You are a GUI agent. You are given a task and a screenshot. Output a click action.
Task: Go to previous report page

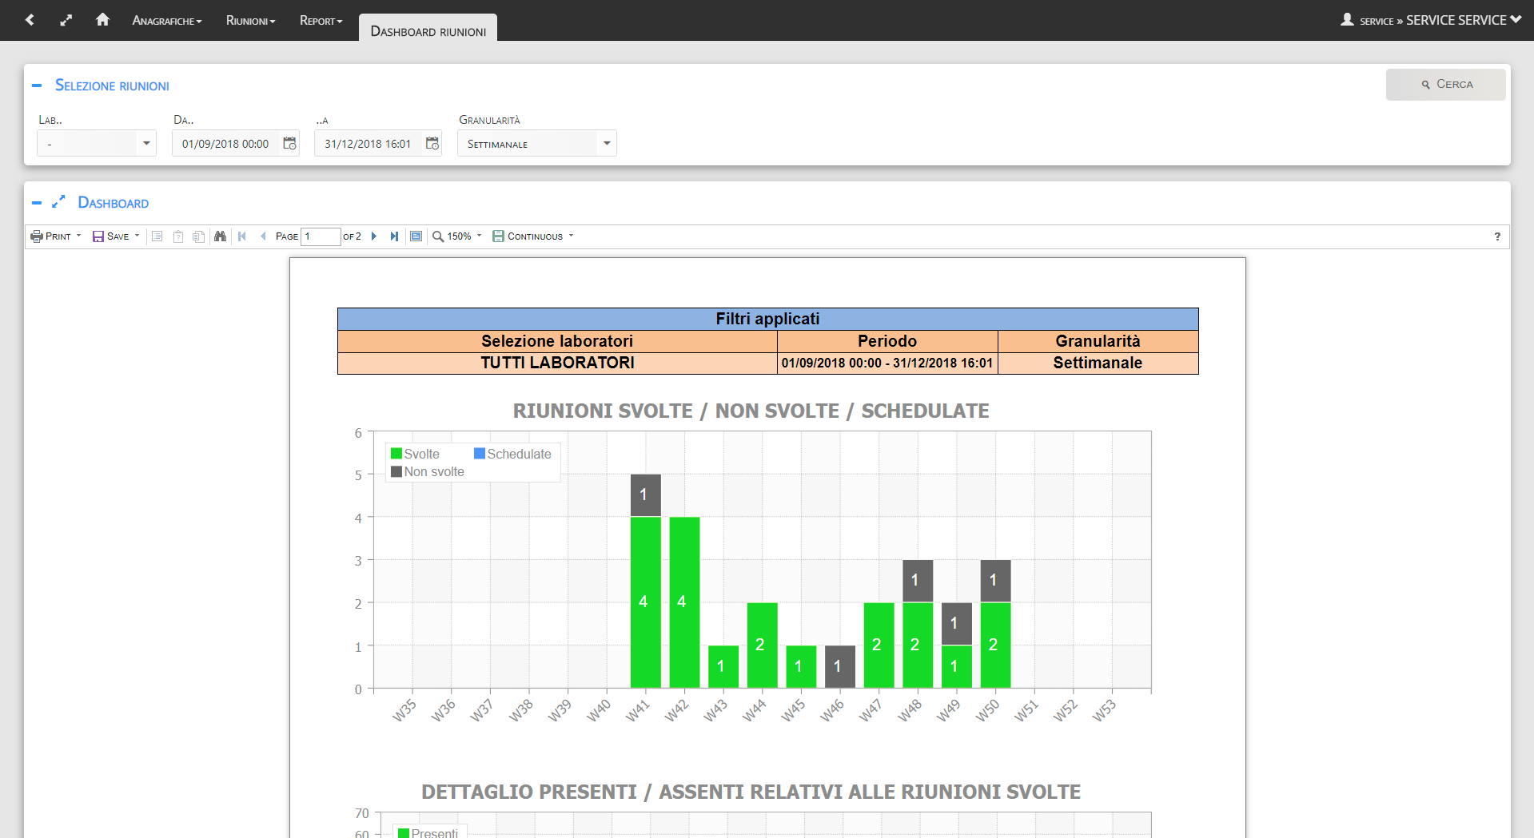click(263, 236)
